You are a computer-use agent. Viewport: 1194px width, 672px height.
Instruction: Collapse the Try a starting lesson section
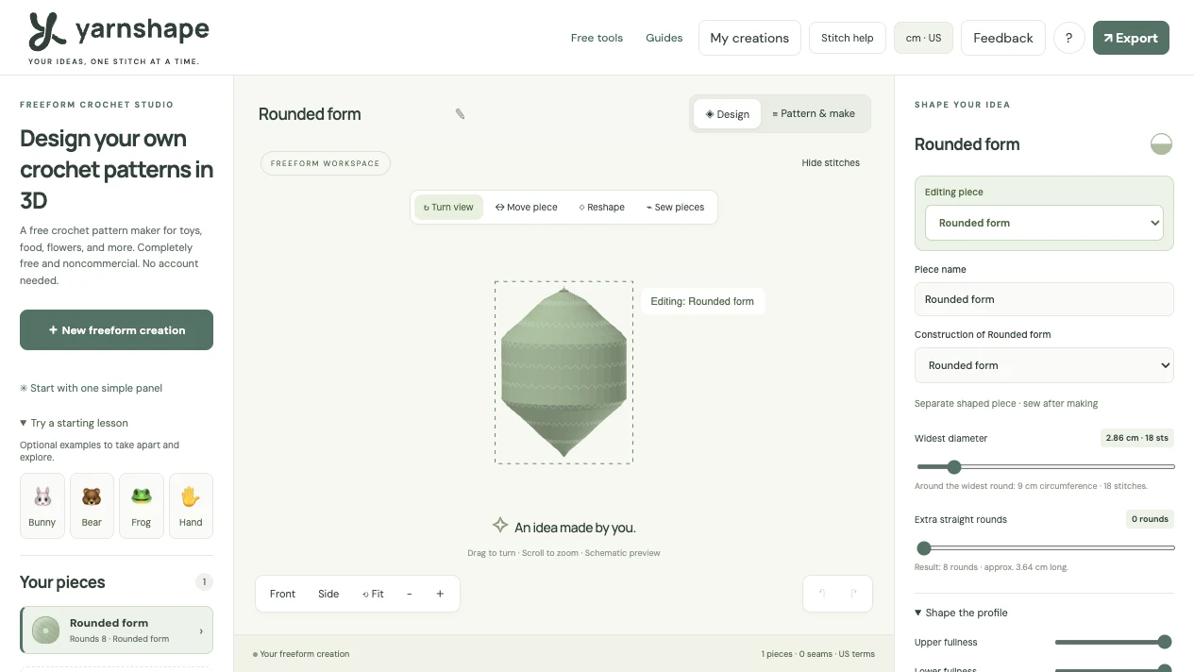click(74, 423)
